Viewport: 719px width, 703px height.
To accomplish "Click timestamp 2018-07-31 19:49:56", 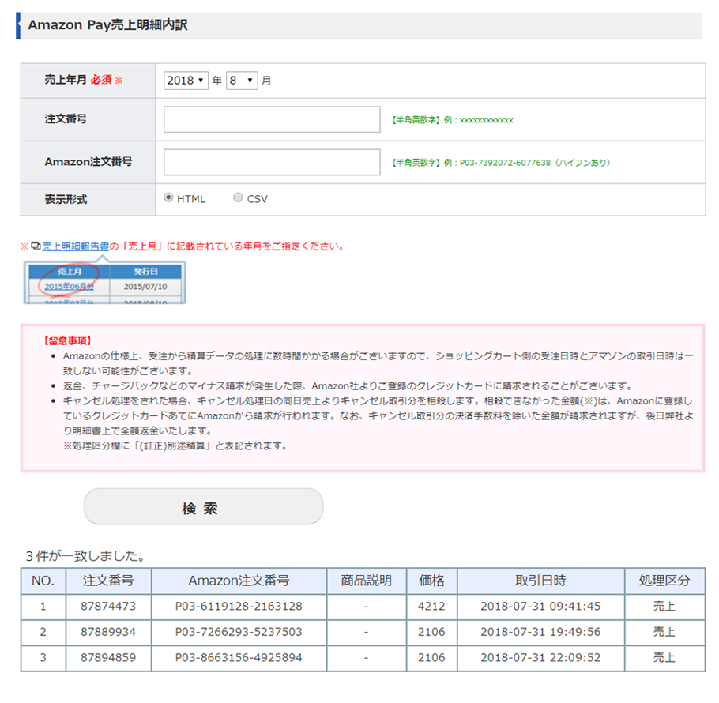I will [x=540, y=633].
